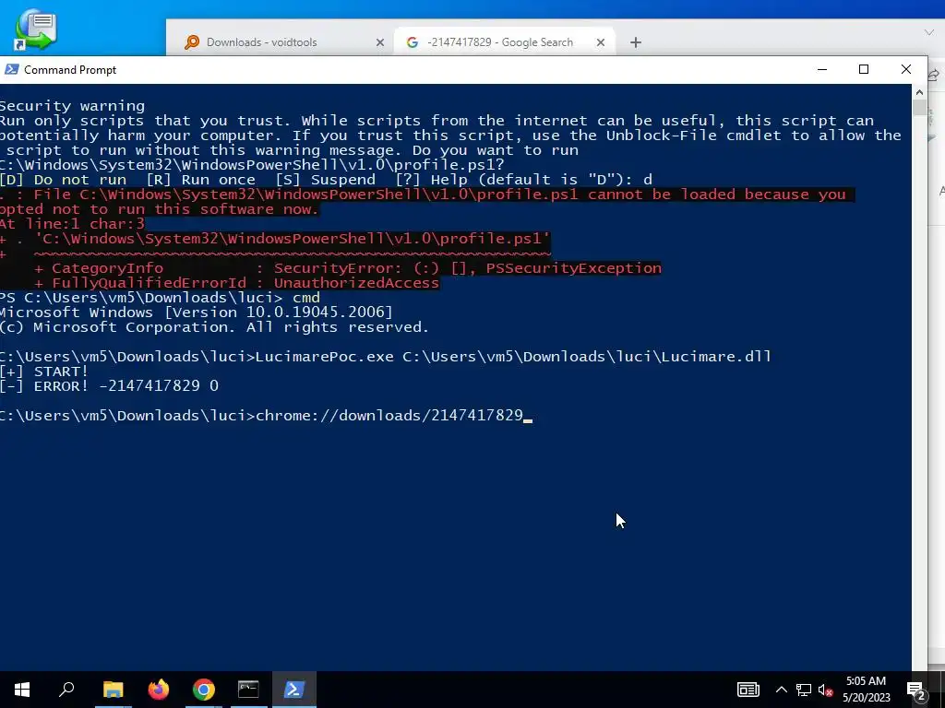The image size is (945, 708).
Task: Click the Google favicon on the tab
Action: tap(413, 42)
